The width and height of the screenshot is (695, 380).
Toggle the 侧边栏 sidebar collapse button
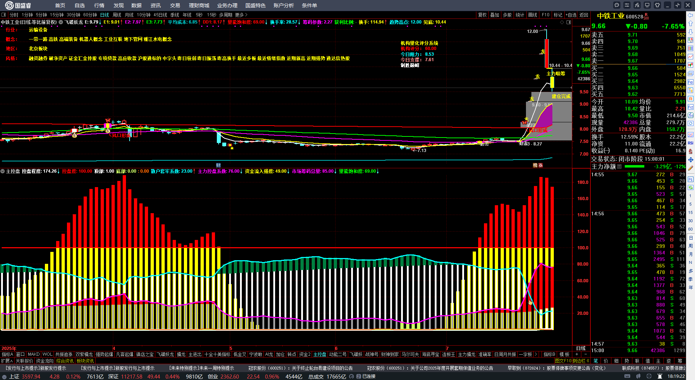(581, 361)
